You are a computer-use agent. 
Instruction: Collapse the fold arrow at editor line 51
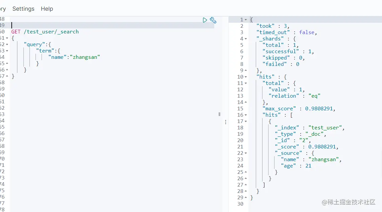click(x=7, y=38)
